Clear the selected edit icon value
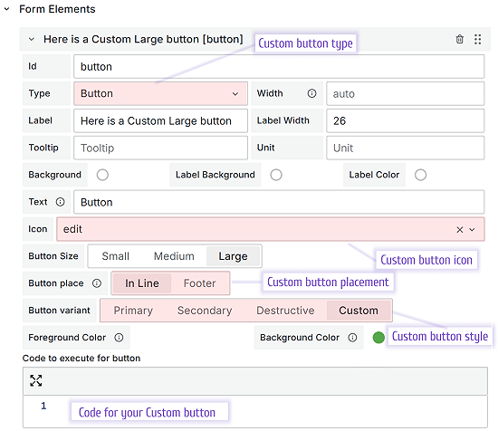The image size is (498, 431). pos(459,230)
